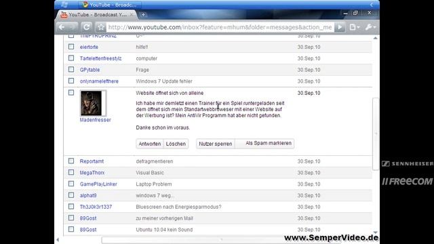The image size is (434, 244).
Task: Open 'Windows 7 Update fehler' message
Action: point(164,81)
